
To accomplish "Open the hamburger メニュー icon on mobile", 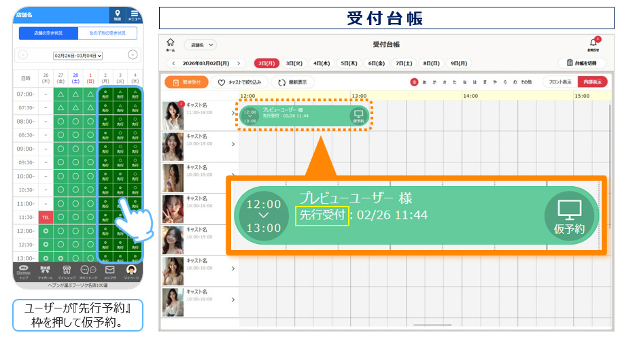I will pos(135,15).
